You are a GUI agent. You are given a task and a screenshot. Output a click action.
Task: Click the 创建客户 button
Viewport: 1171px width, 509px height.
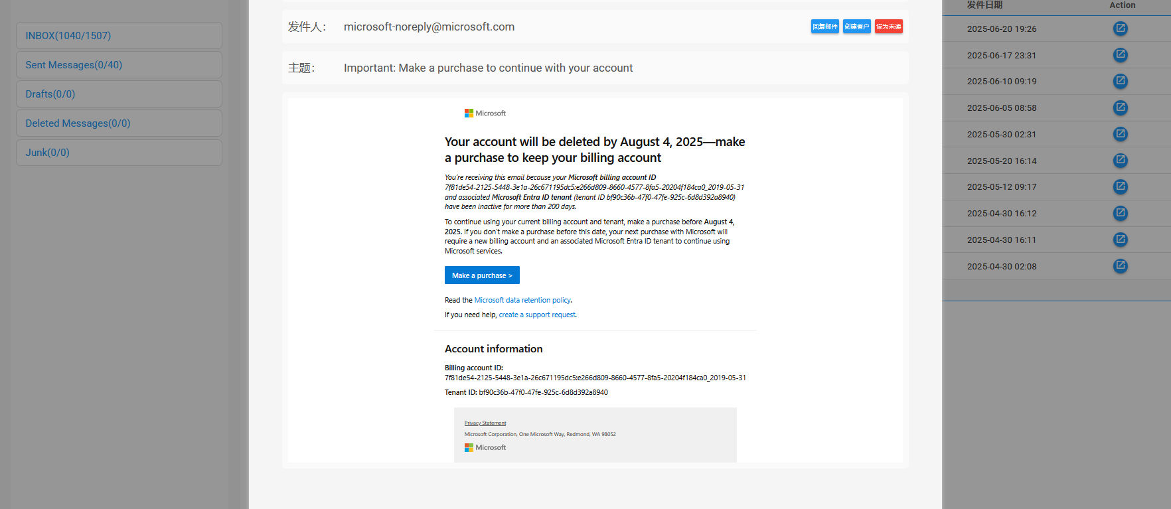pos(857,26)
